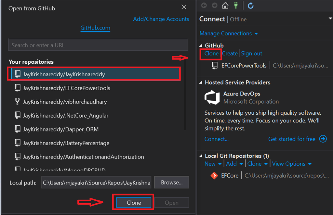Refresh the Team Explorer panel

(x=251, y=6)
